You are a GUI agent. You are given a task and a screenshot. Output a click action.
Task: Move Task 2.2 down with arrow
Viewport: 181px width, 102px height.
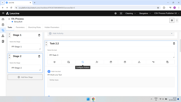[x=46, y=45]
